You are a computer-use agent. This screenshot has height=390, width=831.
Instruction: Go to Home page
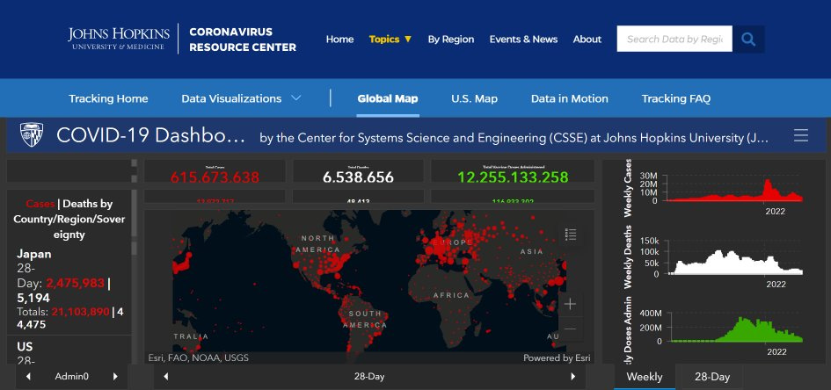[339, 40]
